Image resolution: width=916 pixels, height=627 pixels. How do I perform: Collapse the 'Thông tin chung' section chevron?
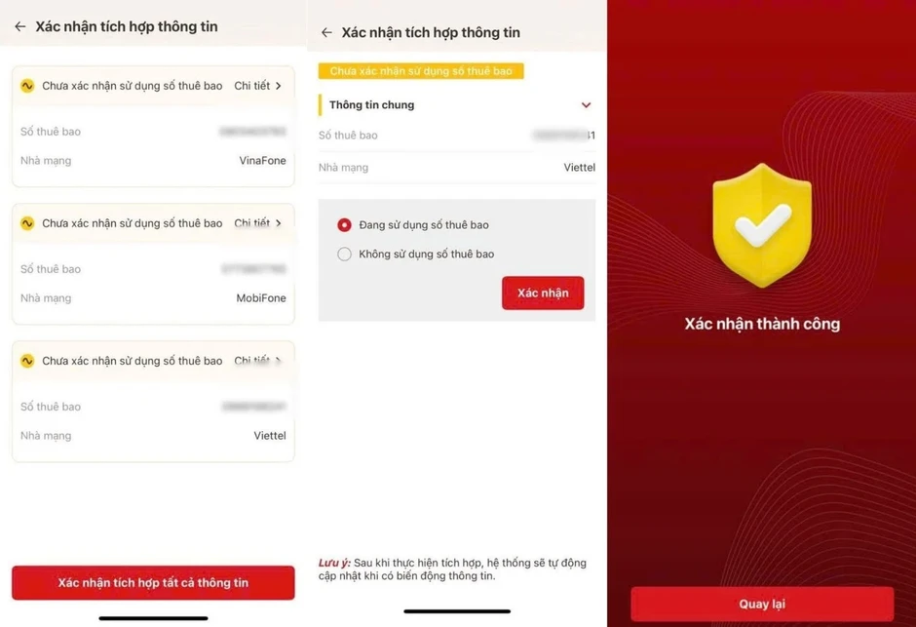point(586,105)
